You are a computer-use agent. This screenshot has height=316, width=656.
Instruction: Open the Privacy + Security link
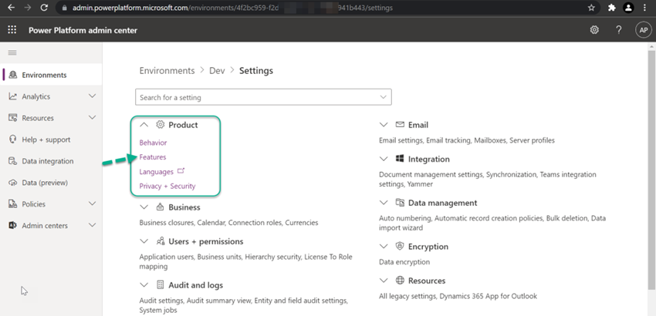coord(167,186)
